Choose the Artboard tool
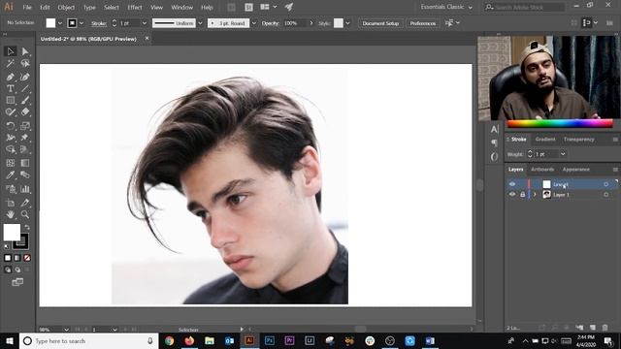Image resolution: width=621 pixels, height=349 pixels. (x=11, y=203)
